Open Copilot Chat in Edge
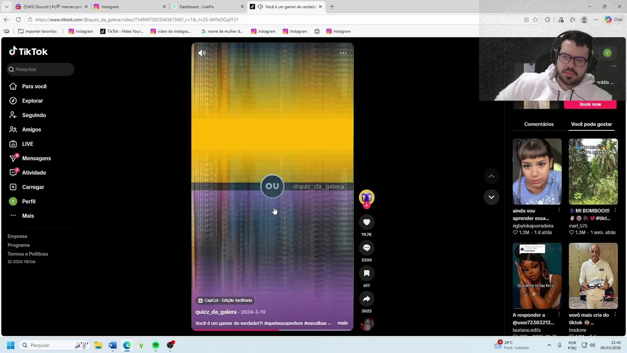Screen dimensions: 627x353 click(614, 20)
